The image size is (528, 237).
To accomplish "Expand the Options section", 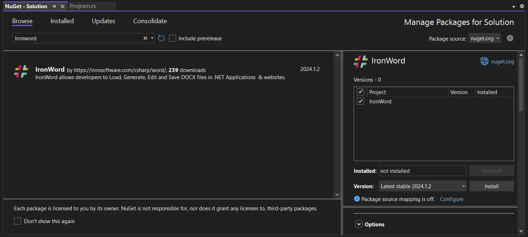I will click(x=358, y=224).
